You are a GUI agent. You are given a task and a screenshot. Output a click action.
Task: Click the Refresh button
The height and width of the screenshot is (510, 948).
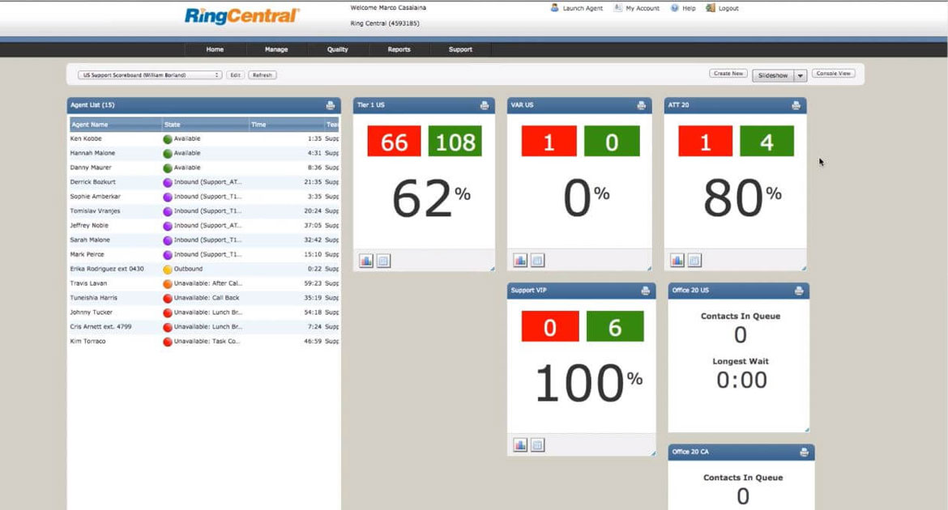pyautogui.click(x=262, y=75)
